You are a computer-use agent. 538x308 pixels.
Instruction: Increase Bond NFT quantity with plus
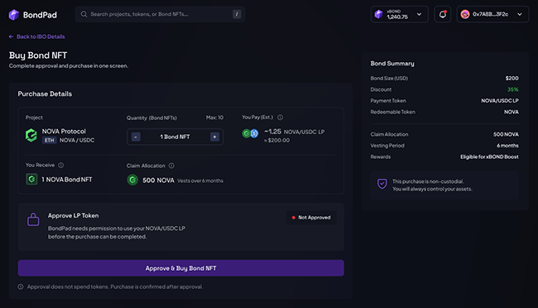click(215, 137)
